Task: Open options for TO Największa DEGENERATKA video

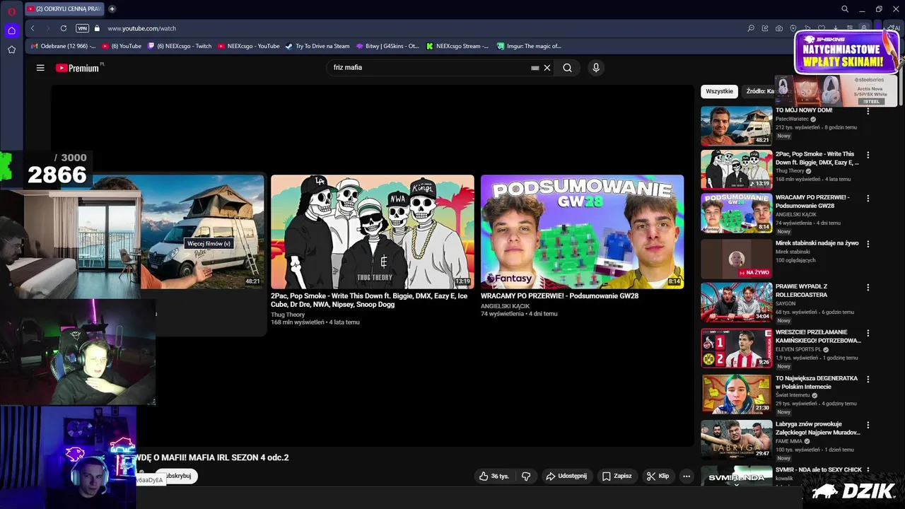Action: (x=868, y=379)
